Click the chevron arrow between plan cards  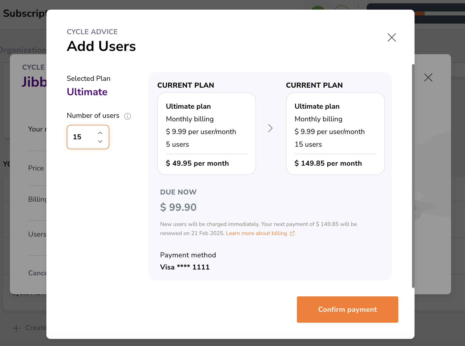pos(270,128)
